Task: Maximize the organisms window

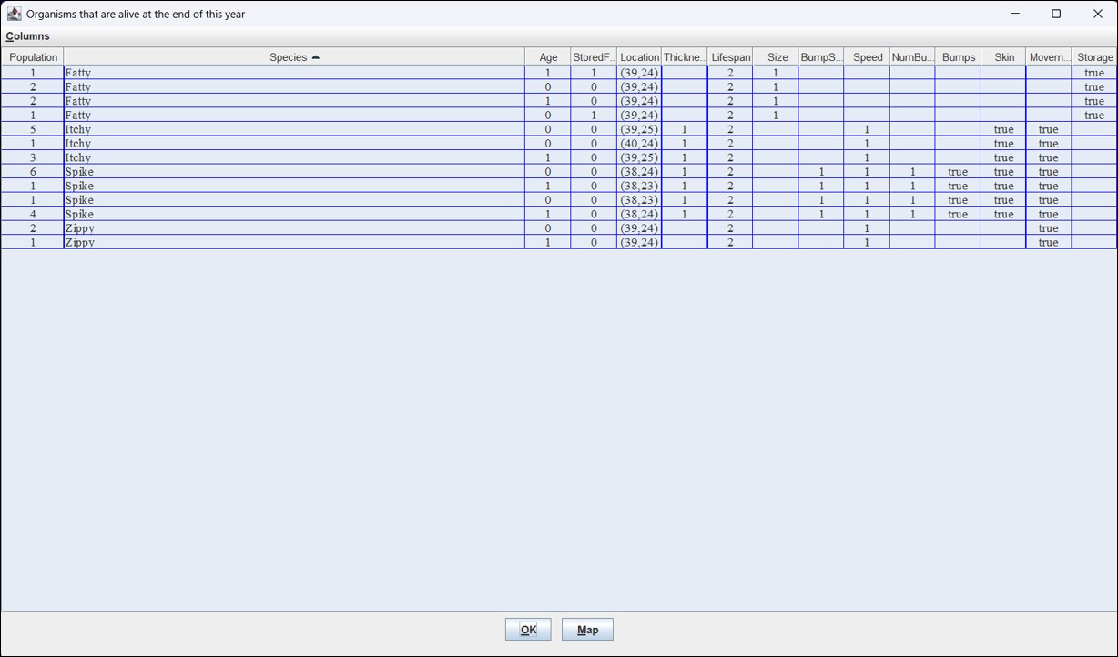Action: pyautogui.click(x=1056, y=14)
